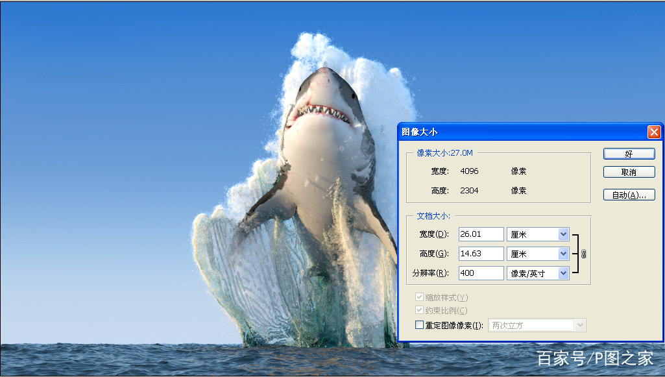Screen dimensions: 665x377
Task: Open the 像素/英寸 resolution unit dropdown
Action: (563, 273)
